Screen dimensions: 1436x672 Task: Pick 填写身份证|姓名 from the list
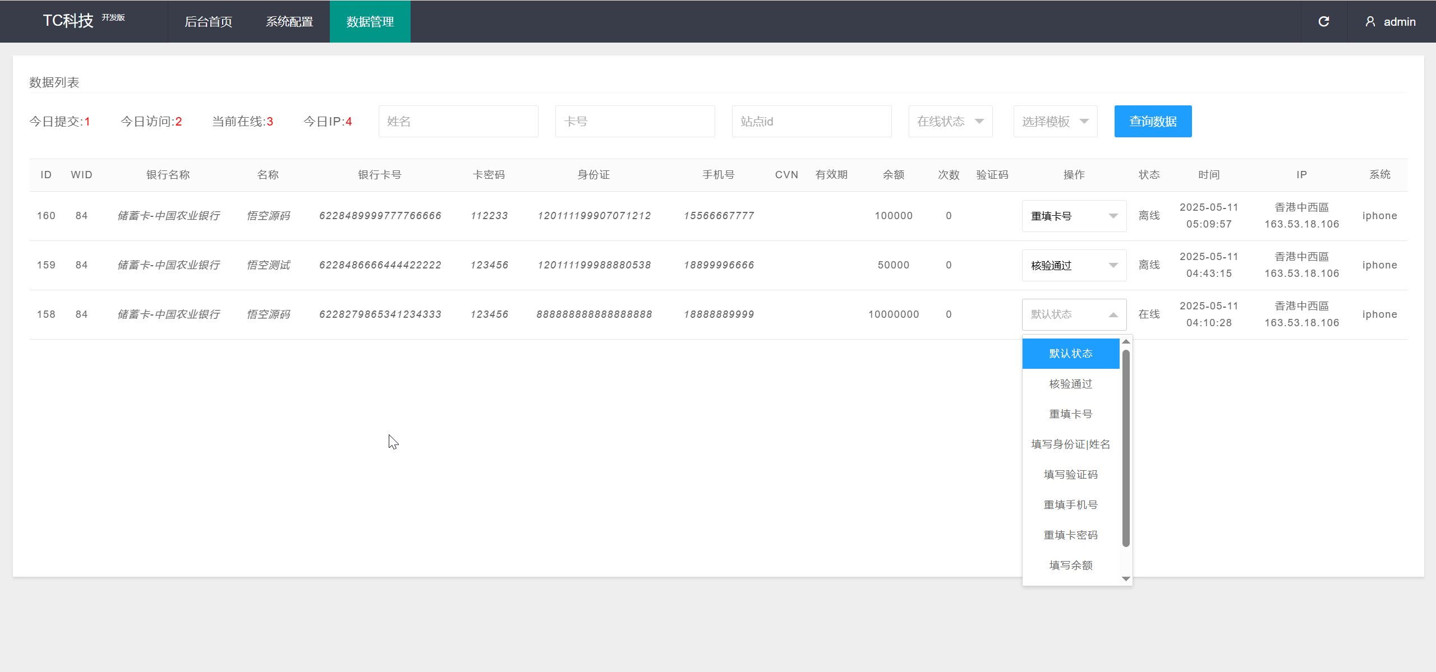[1070, 444]
